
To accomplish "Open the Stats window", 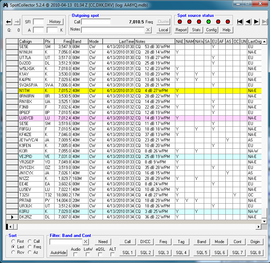I will point(196,30).
